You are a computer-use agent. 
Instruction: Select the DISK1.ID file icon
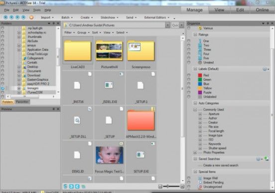[x=77, y=155]
